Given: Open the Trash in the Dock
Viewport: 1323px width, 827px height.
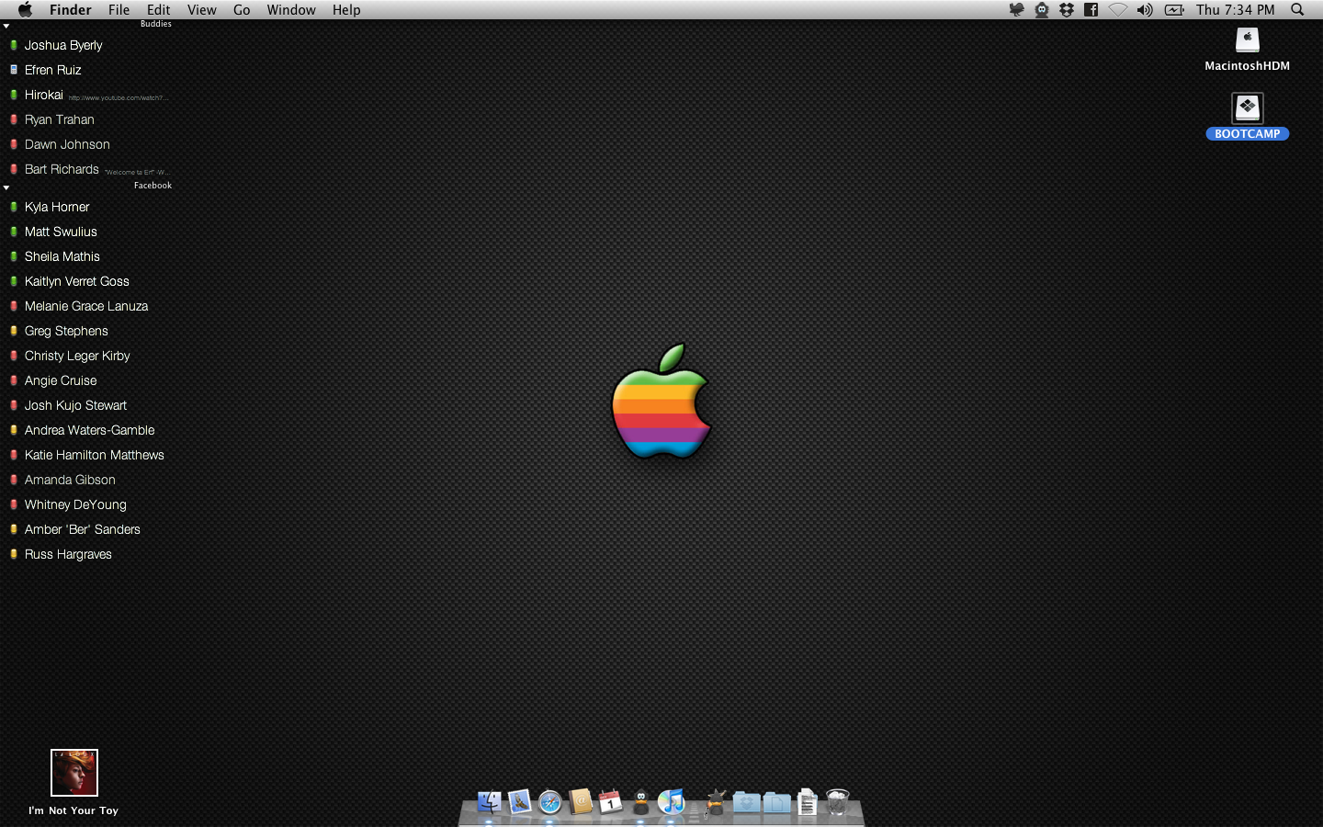Looking at the screenshot, I should coord(837,802).
